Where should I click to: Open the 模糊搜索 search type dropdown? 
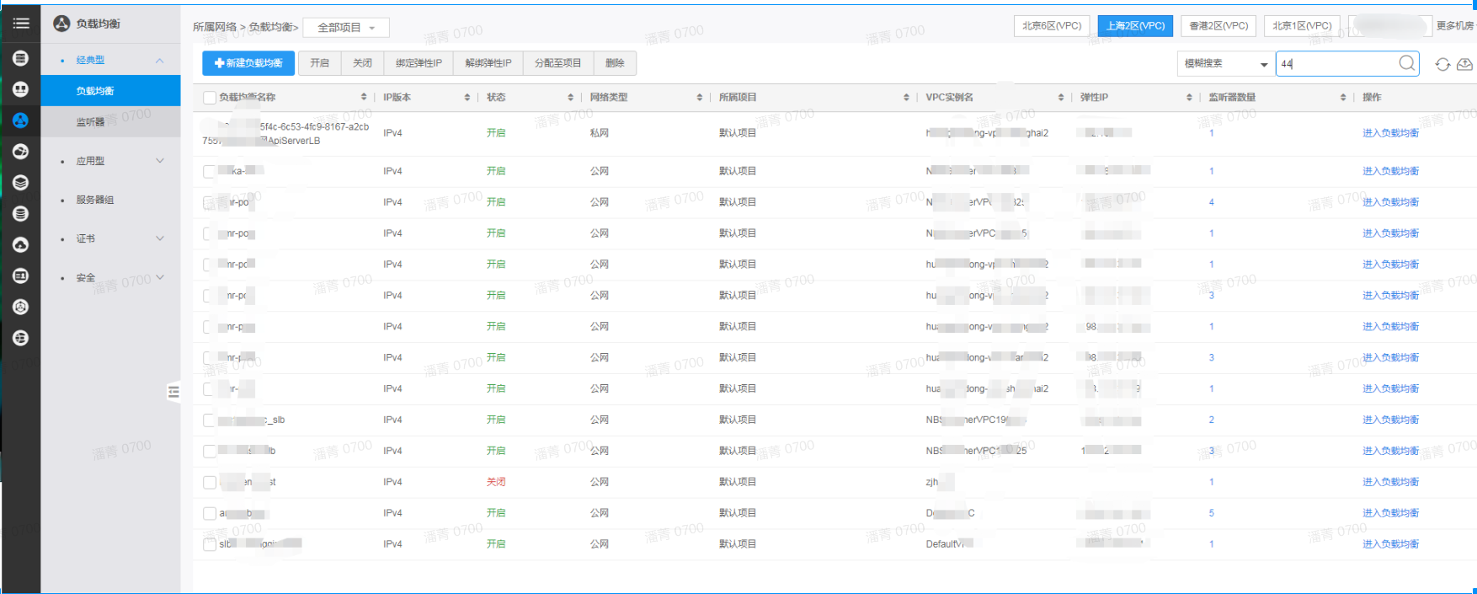(x=1225, y=64)
